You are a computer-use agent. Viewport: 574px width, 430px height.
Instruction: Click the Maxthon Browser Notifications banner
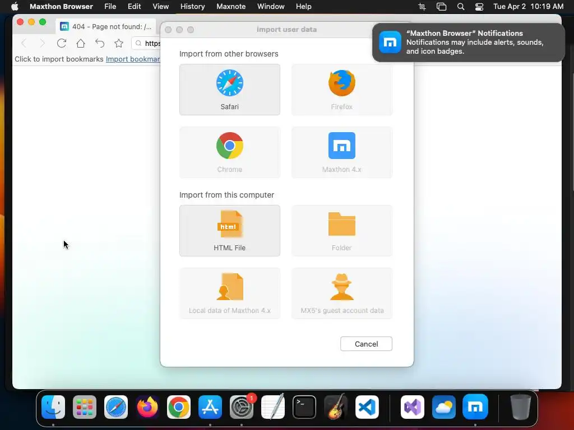pyautogui.click(x=469, y=43)
